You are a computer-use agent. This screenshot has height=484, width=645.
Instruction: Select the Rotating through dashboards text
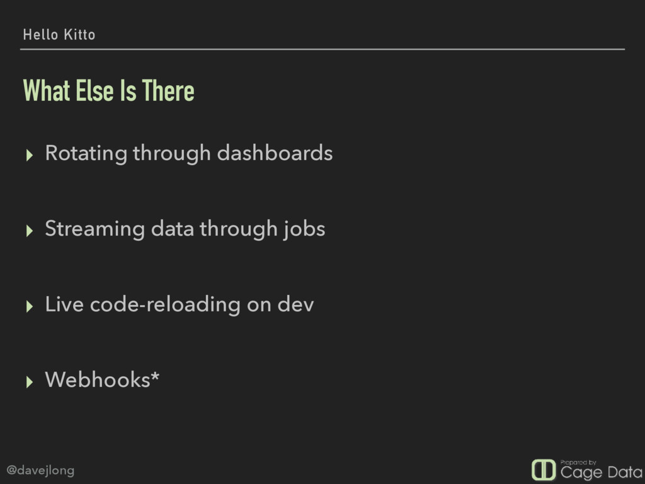(189, 154)
